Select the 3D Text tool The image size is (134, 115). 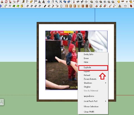coord(44,2)
